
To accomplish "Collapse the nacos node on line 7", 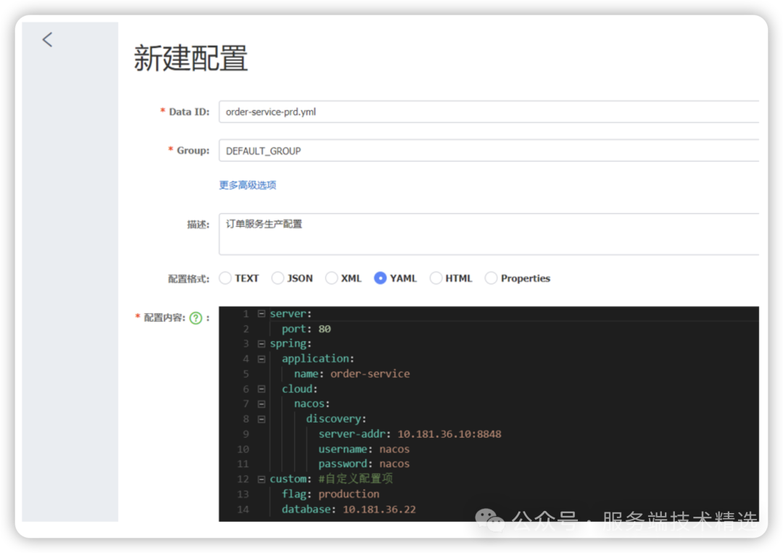I will 261,404.
